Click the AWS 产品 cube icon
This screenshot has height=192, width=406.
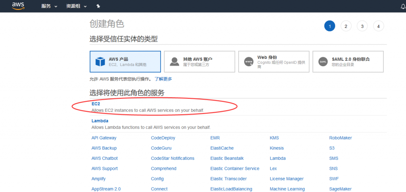pos(100,61)
